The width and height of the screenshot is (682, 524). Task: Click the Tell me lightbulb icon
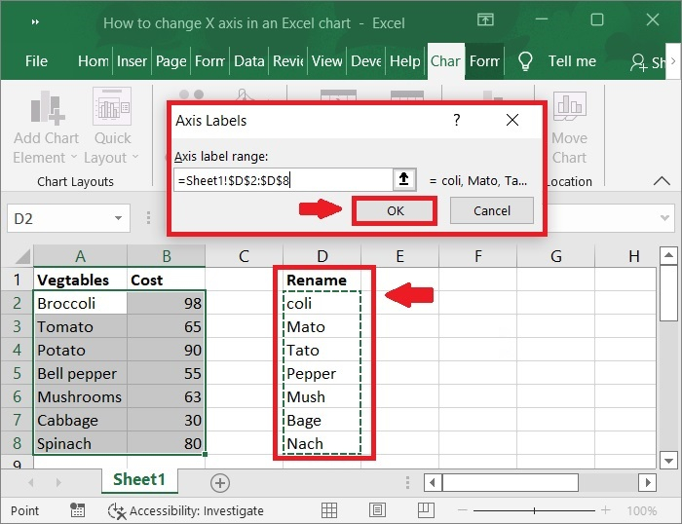[x=525, y=61]
